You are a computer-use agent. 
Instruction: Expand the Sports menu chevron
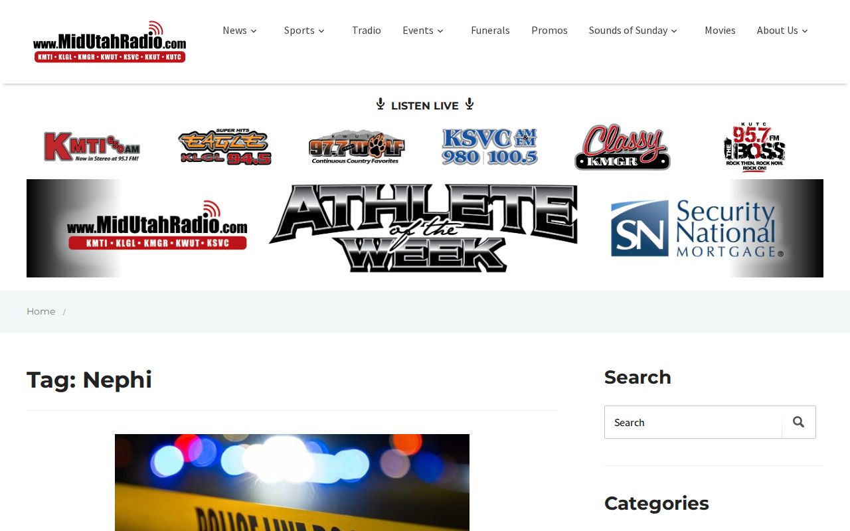(321, 31)
